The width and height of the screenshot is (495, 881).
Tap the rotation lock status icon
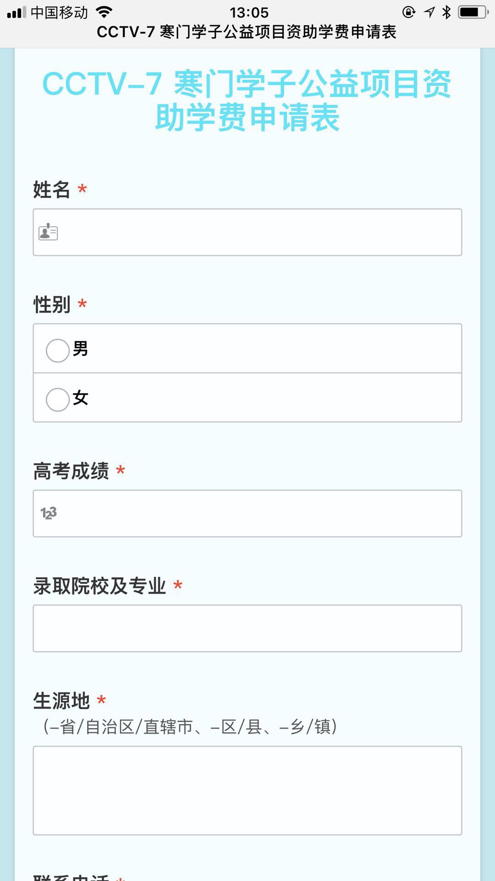pyautogui.click(x=408, y=12)
